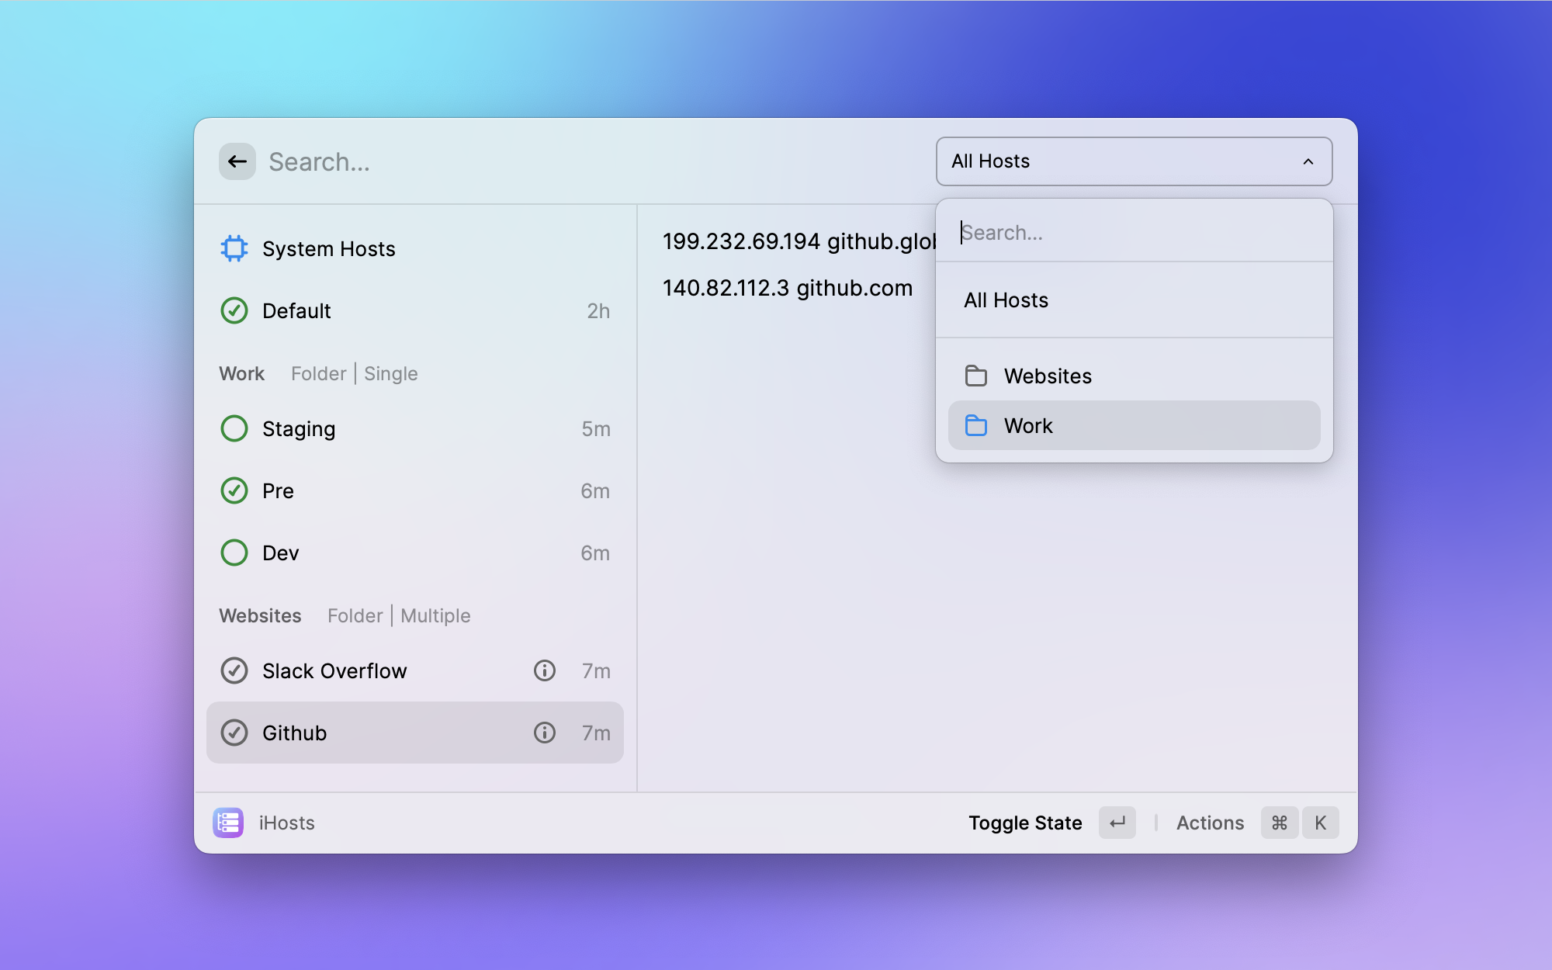1552x970 pixels.
Task: Click the Websites folder icon in dropdown
Action: [975, 376]
